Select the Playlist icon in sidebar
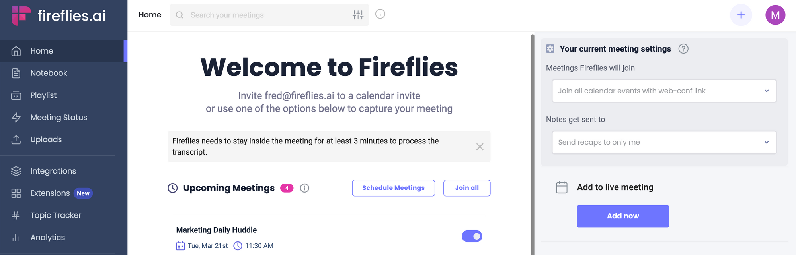Screen dimensions: 796x255 click(x=16, y=95)
